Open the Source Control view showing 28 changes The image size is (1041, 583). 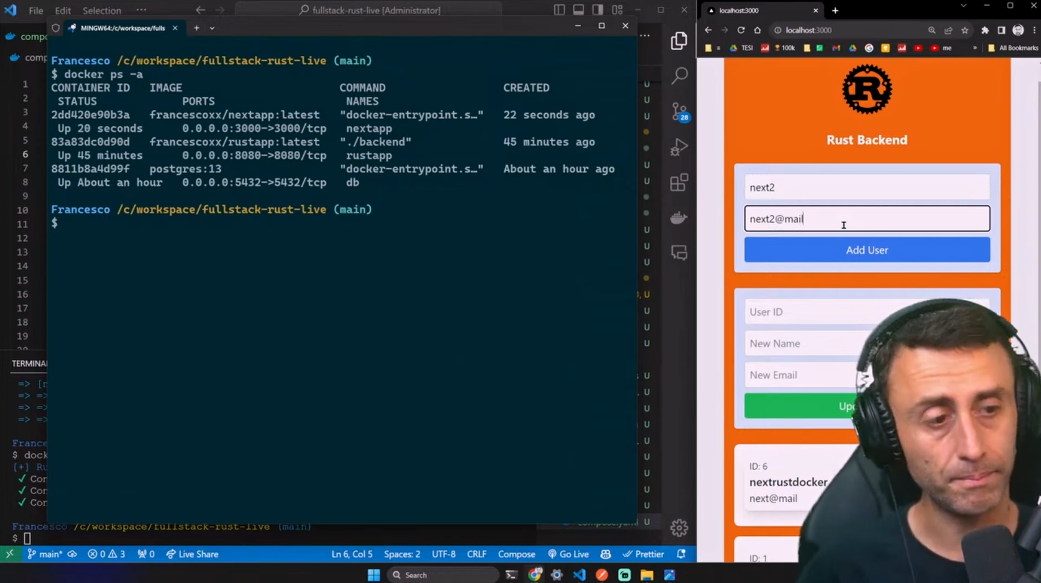point(679,111)
